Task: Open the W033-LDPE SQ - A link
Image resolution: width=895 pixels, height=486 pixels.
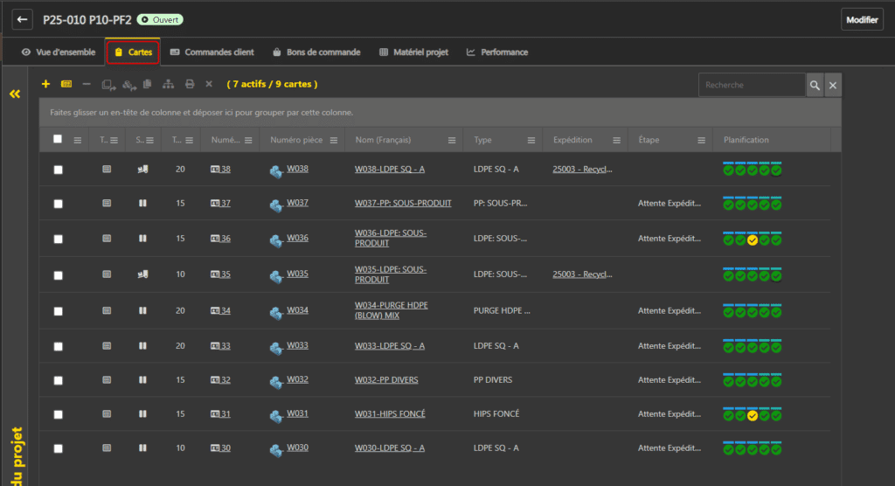Action: (389, 346)
